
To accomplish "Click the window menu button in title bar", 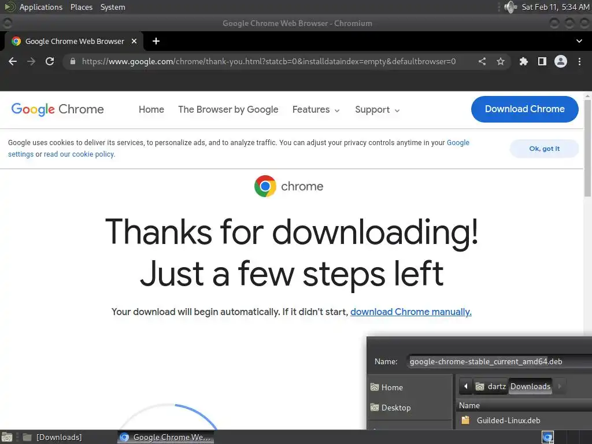I will click(7, 23).
